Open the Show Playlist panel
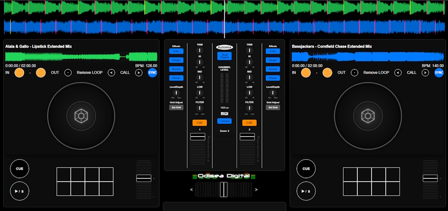Viewport: 448px width, 211px height. point(224,56)
